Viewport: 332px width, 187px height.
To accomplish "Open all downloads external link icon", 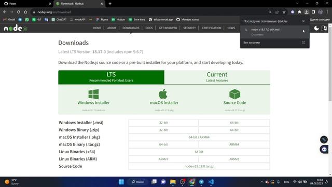I will tap(303, 43).
